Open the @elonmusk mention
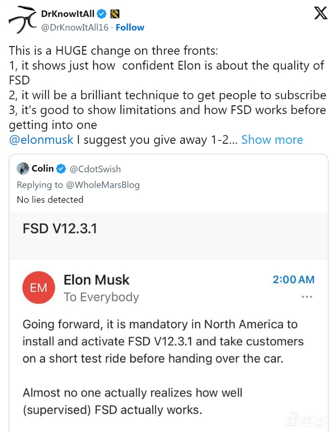Image resolution: width=332 pixels, height=432 pixels. tap(41, 140)
